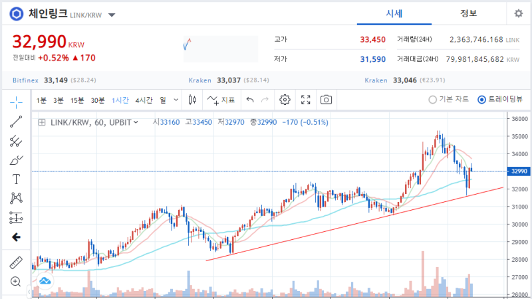Click the 36000 price scale label
The width and height of the screenshot is (532, 299).
point(519,119)
